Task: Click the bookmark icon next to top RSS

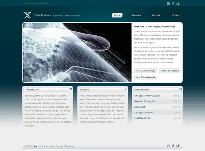Action: pos(173,4)
